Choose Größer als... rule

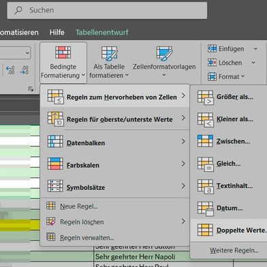(229, 97)
